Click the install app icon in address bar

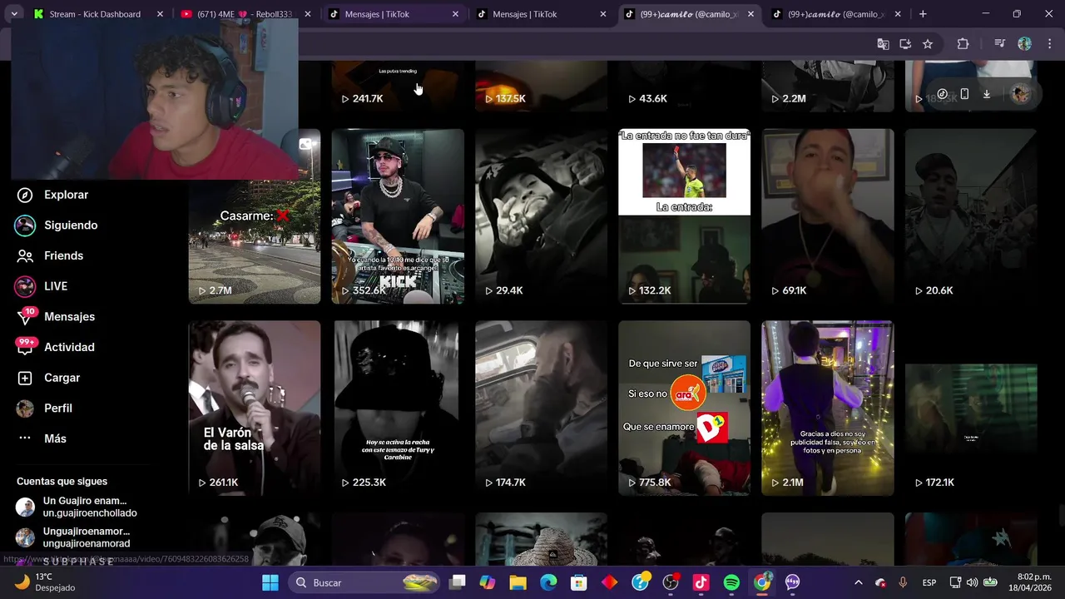[905, 44]
